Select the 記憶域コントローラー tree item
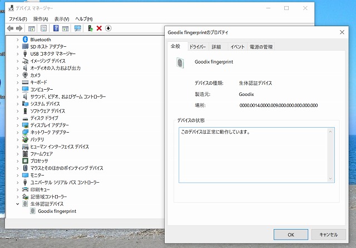 [48, 197]
